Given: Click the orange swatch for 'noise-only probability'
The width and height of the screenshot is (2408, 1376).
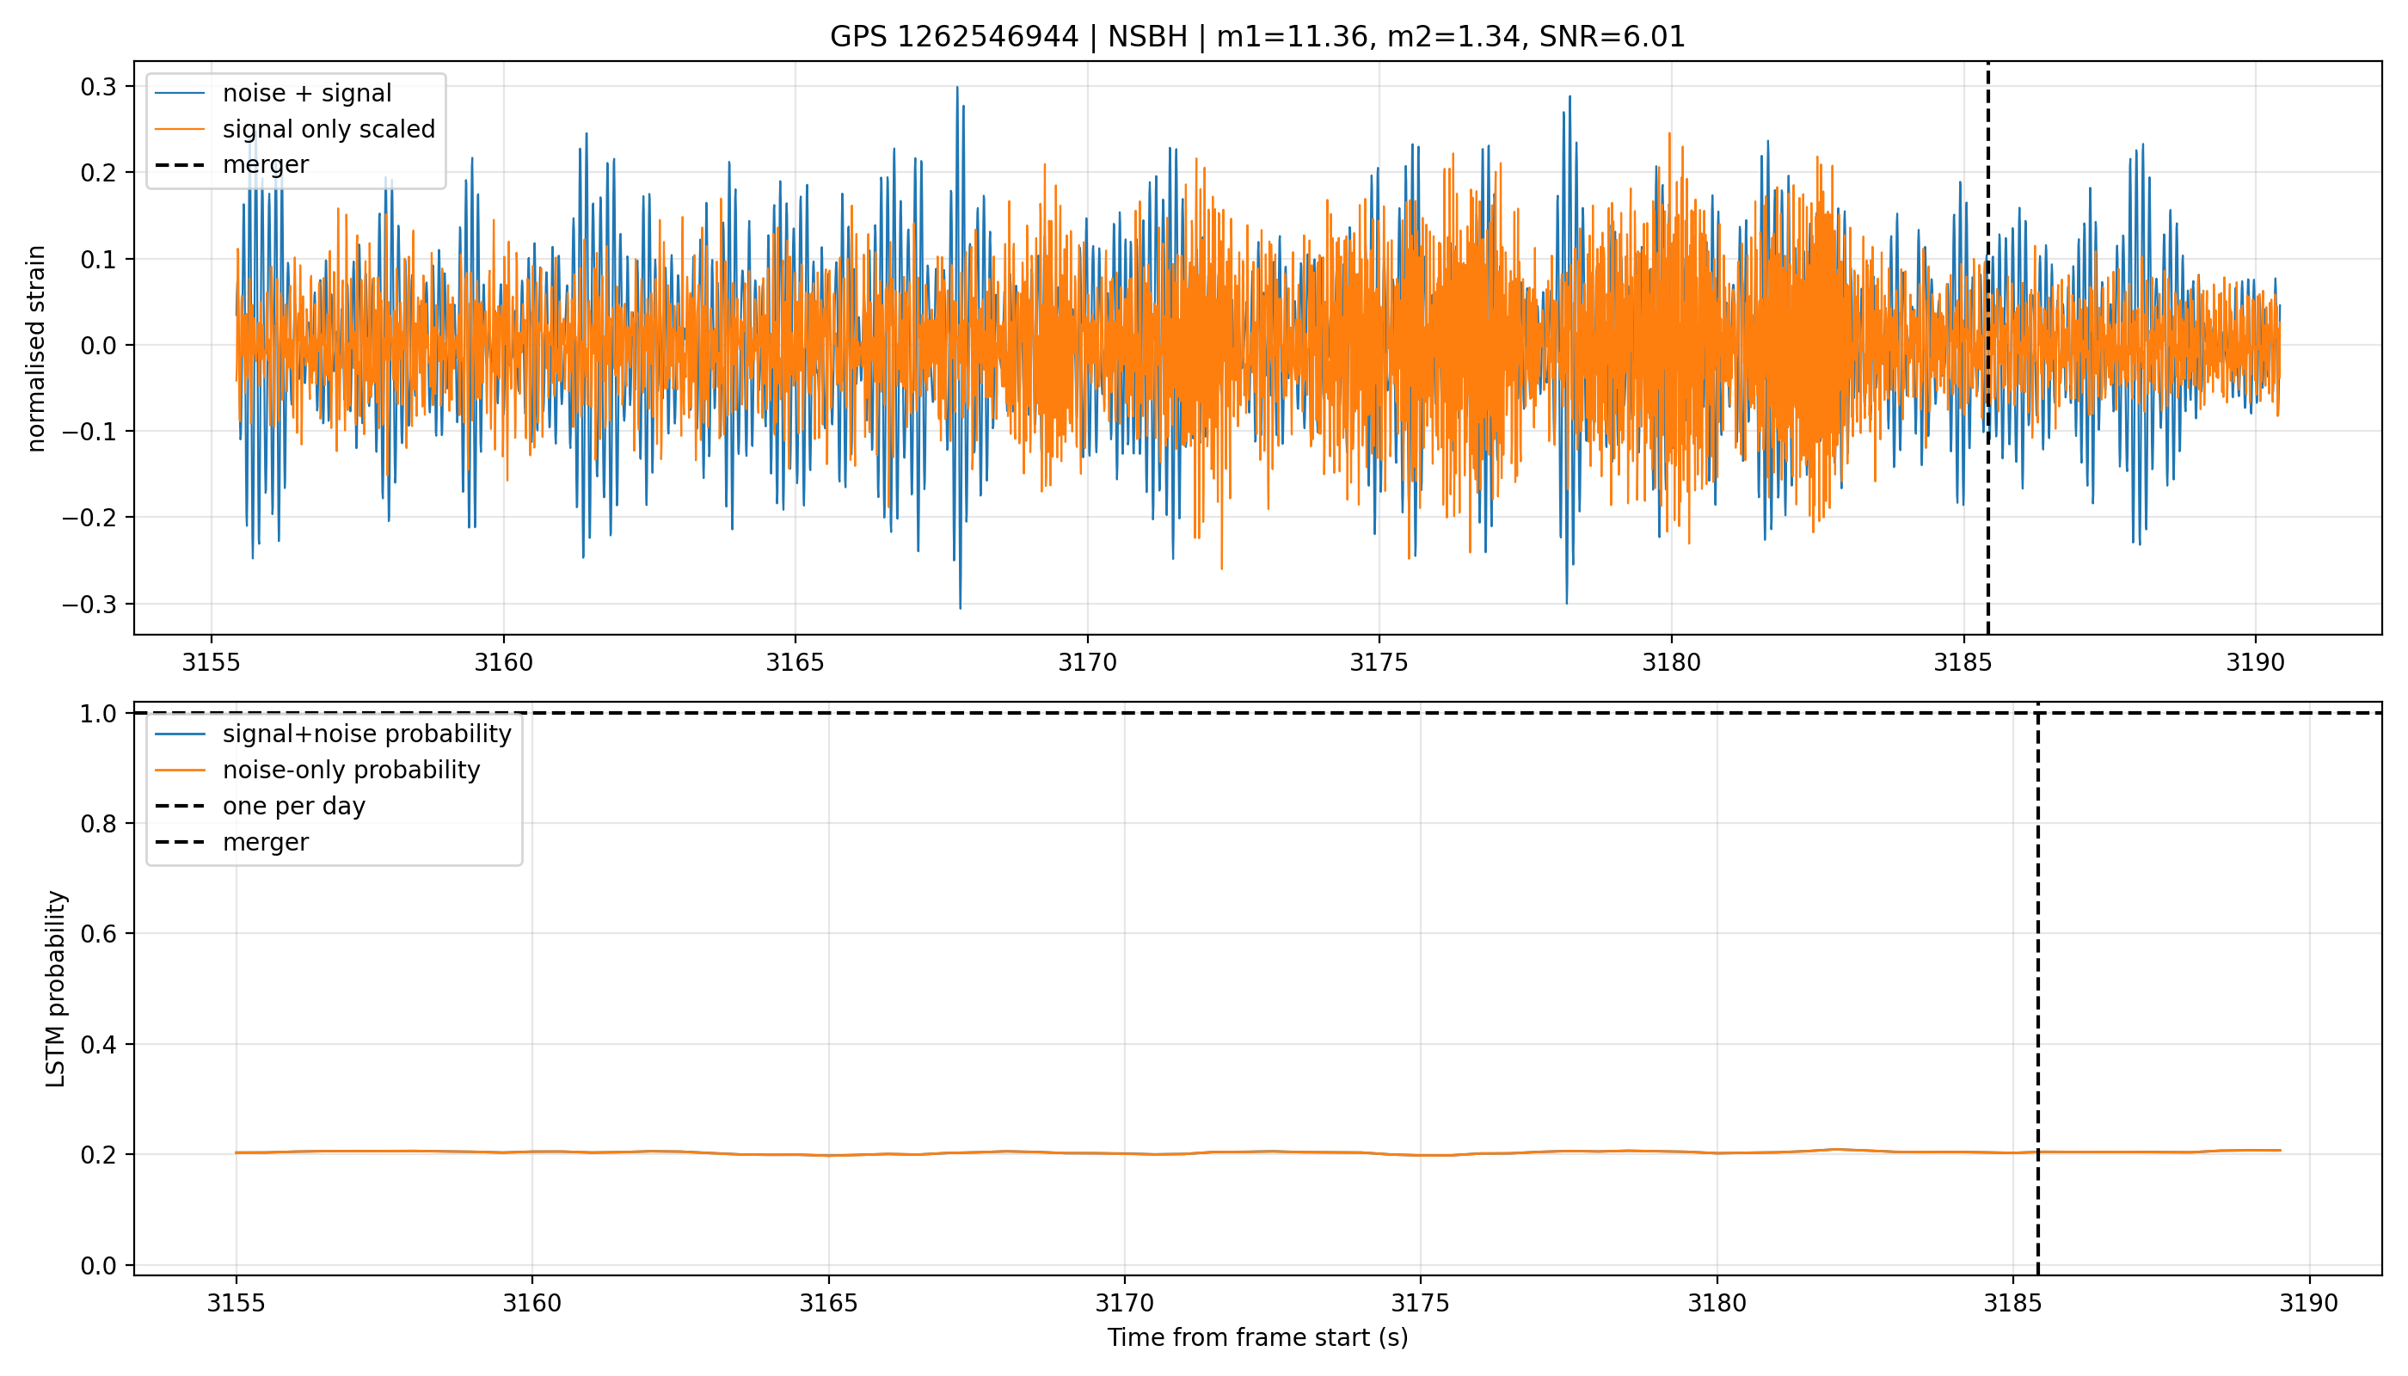Looking at the screenshot, I should pos(180,771).
